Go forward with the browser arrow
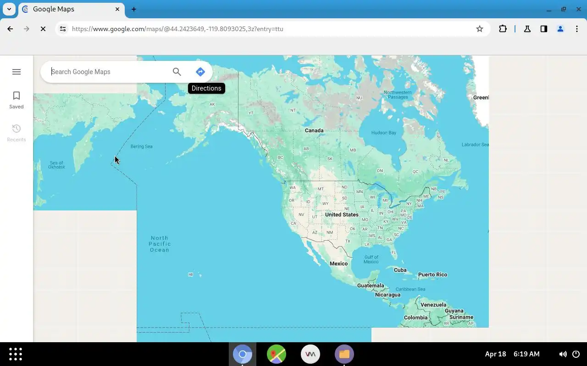The width and height of the screenshot is (587, 366). click(x=27, y=29)
